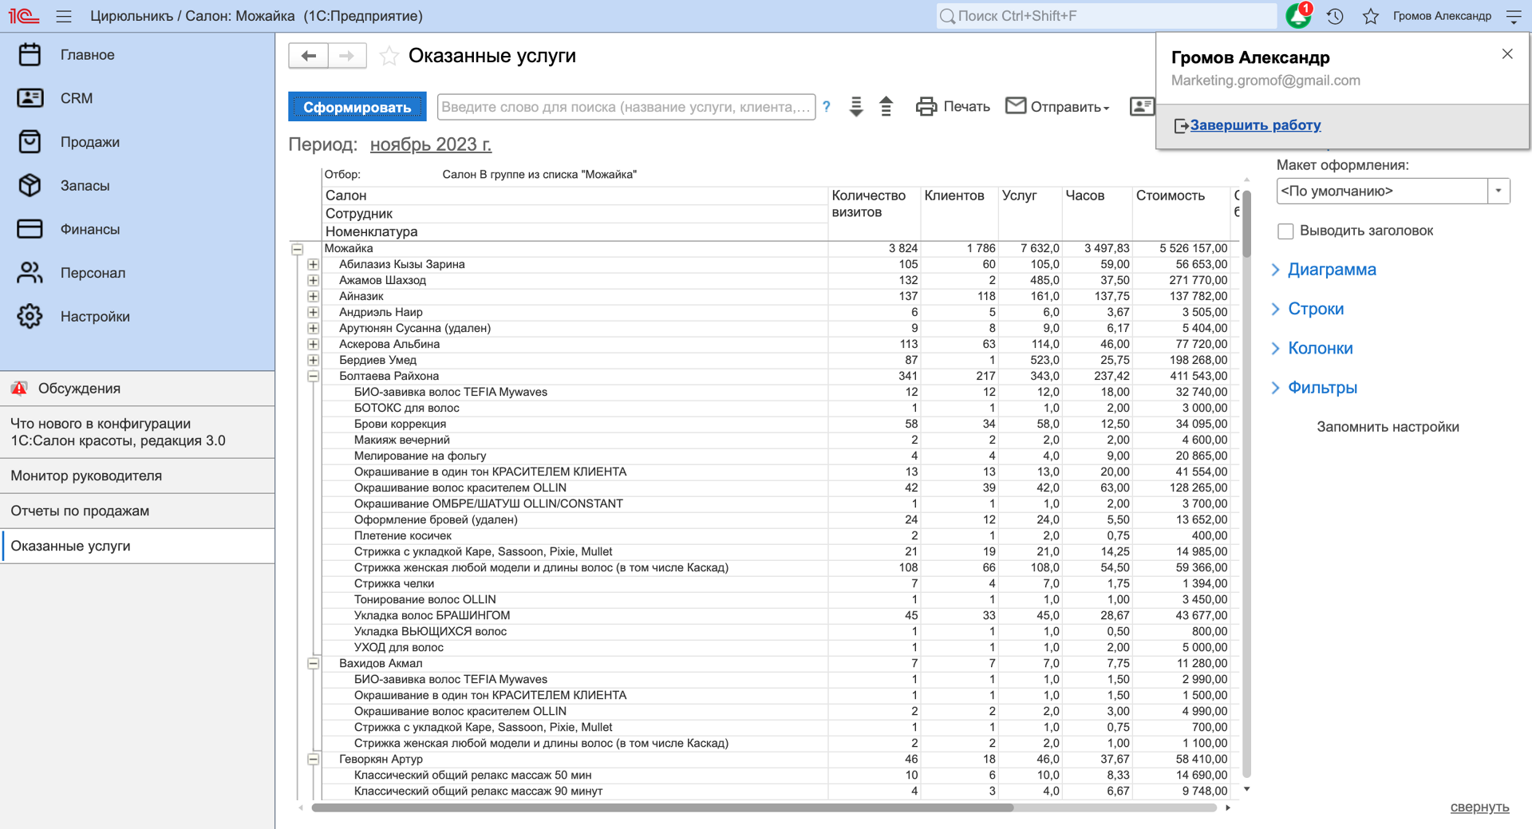Expand Ажамов Шахзод row
Image resolution: width=1532 pixels, height=829 pixels.
pos(313,281)
